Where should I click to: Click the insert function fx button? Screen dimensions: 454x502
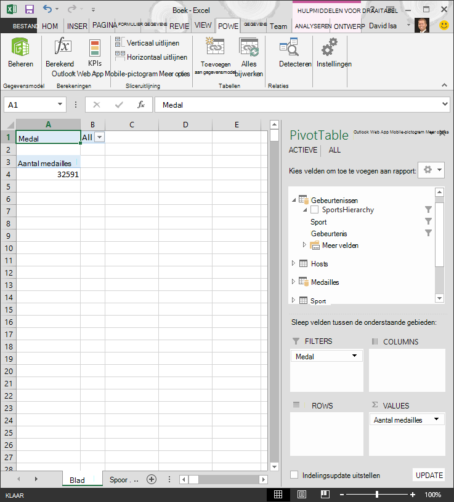pyautogui.click(x=141, y=105)
